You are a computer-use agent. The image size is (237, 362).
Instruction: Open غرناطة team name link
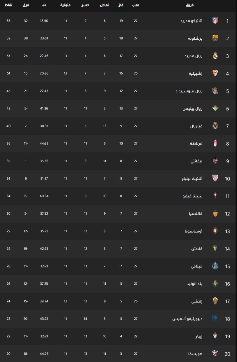(x=196, y=143)
